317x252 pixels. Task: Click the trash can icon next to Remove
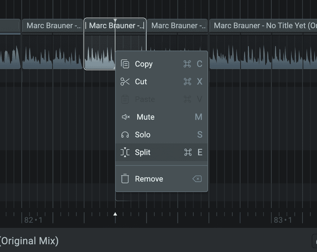(x=125, y=179)
